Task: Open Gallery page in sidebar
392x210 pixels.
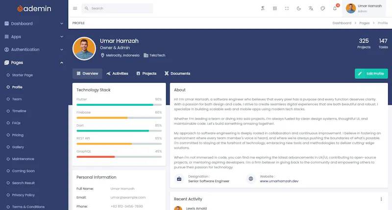Action: tap(18, 147)
